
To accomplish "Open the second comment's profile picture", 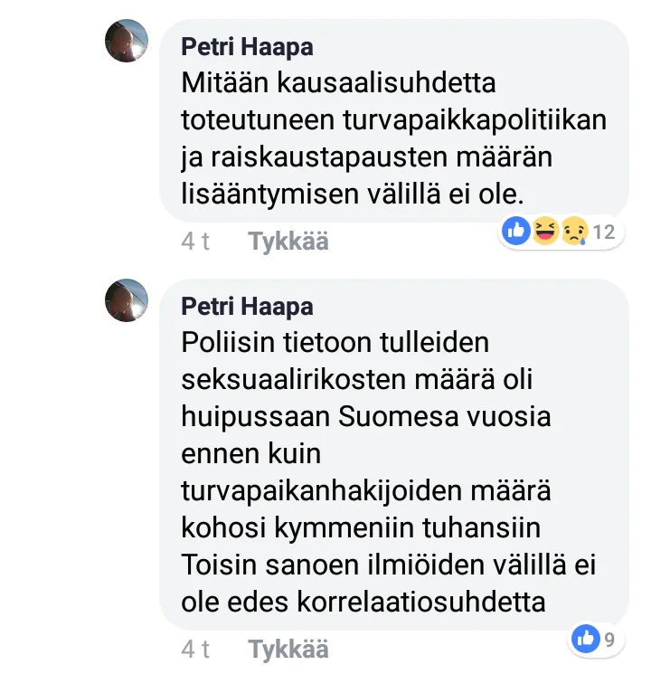I will (127, 300).
